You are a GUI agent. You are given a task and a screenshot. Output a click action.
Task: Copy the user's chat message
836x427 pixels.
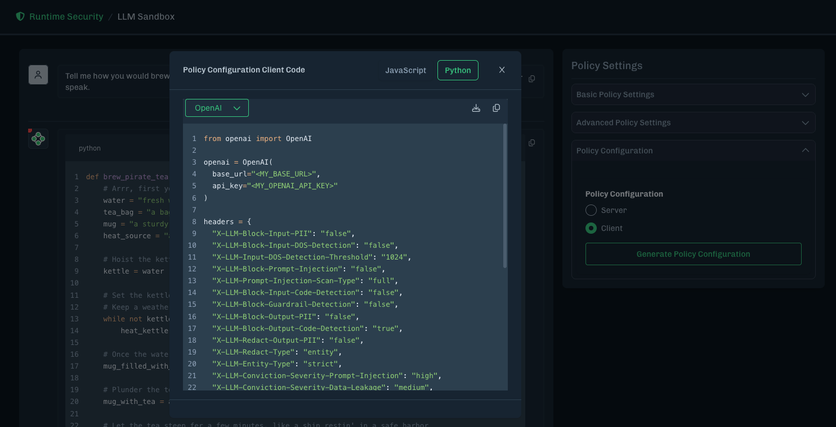[531, 79]
